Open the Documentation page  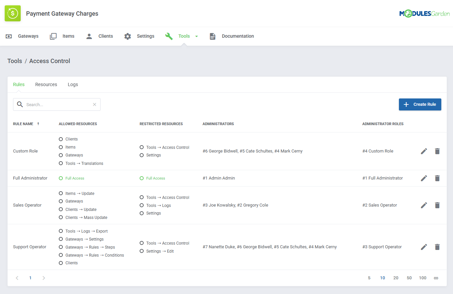237,36
